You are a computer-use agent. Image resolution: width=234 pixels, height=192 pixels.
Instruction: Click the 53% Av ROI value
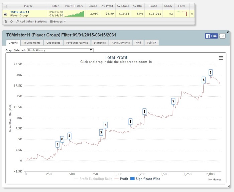140,14
